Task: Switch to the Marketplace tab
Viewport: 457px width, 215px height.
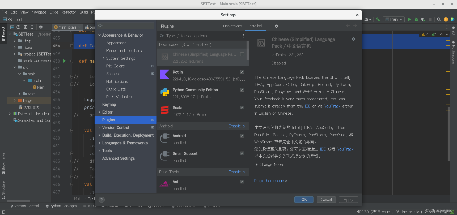Action: click(232, 26)
